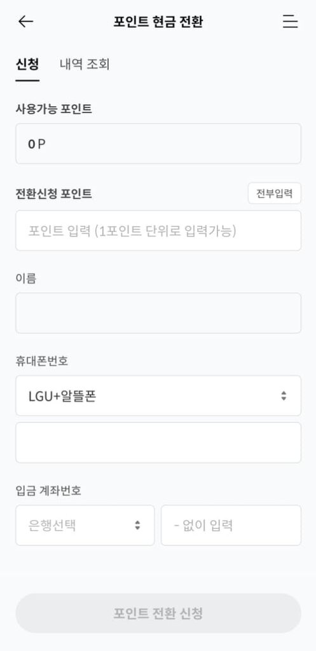316x651 pixels.
Task: Open the 은행선택 bank dropdown
Action: [x=85, y=525]
